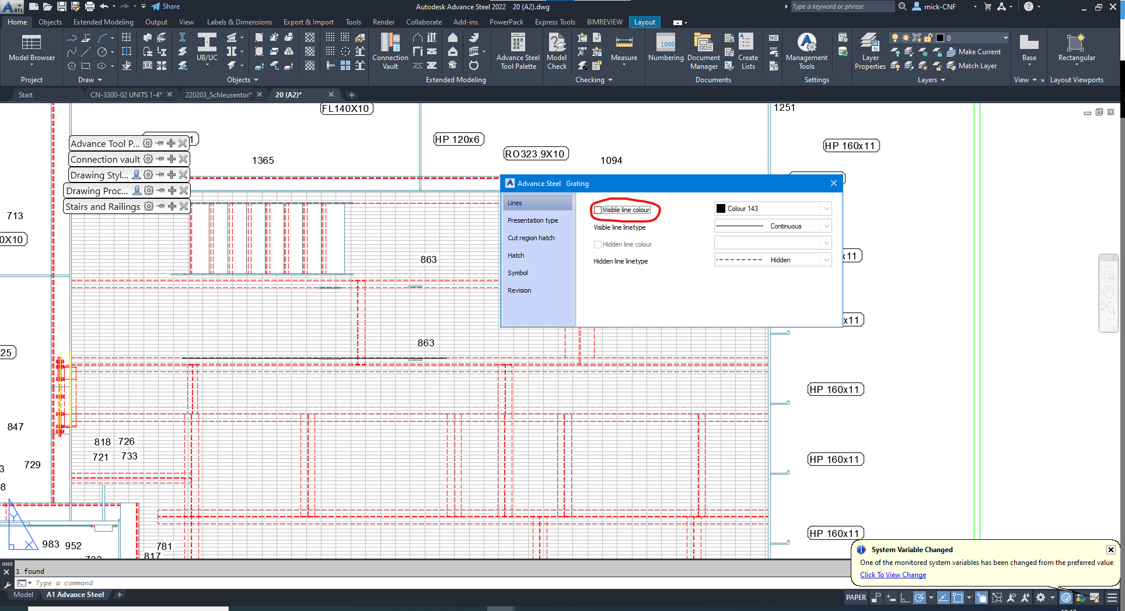1125x611 pixels.
Task: Open the Numbering tool
Action: tap(666, 48)
